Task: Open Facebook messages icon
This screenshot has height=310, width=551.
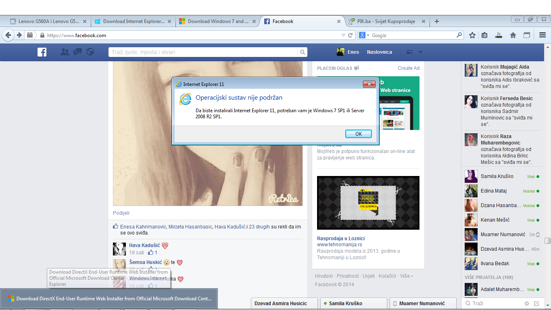Action: tap(77, 52)
